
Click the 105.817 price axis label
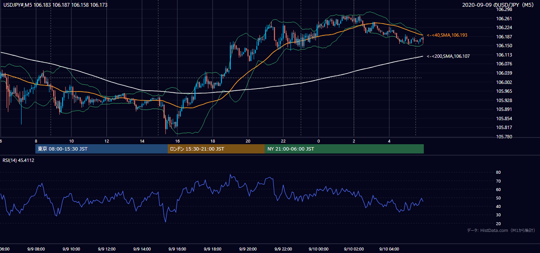point(504,128)
